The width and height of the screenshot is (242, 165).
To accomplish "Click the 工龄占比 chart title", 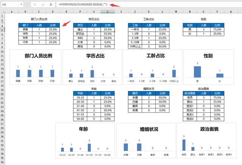I will (x=155, y=56).
